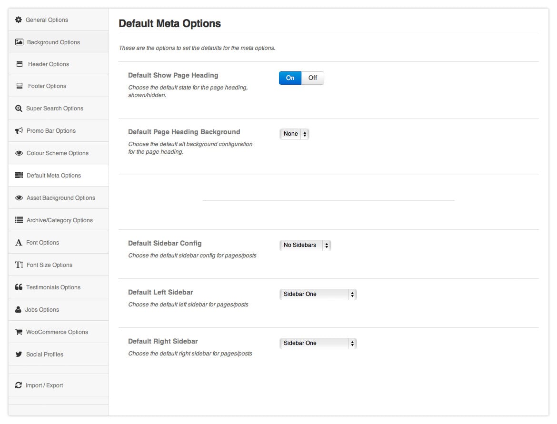Open the Page Heading Background dropdown
This screenshot has width=557, height=424.
pyautogui.click(x=295, y=134)
